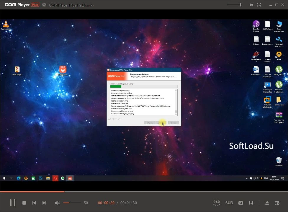Click the Battle Teams 2 shortcut icon
The width and height of the screenshot is (288, 212).
(x=256, y=57)
